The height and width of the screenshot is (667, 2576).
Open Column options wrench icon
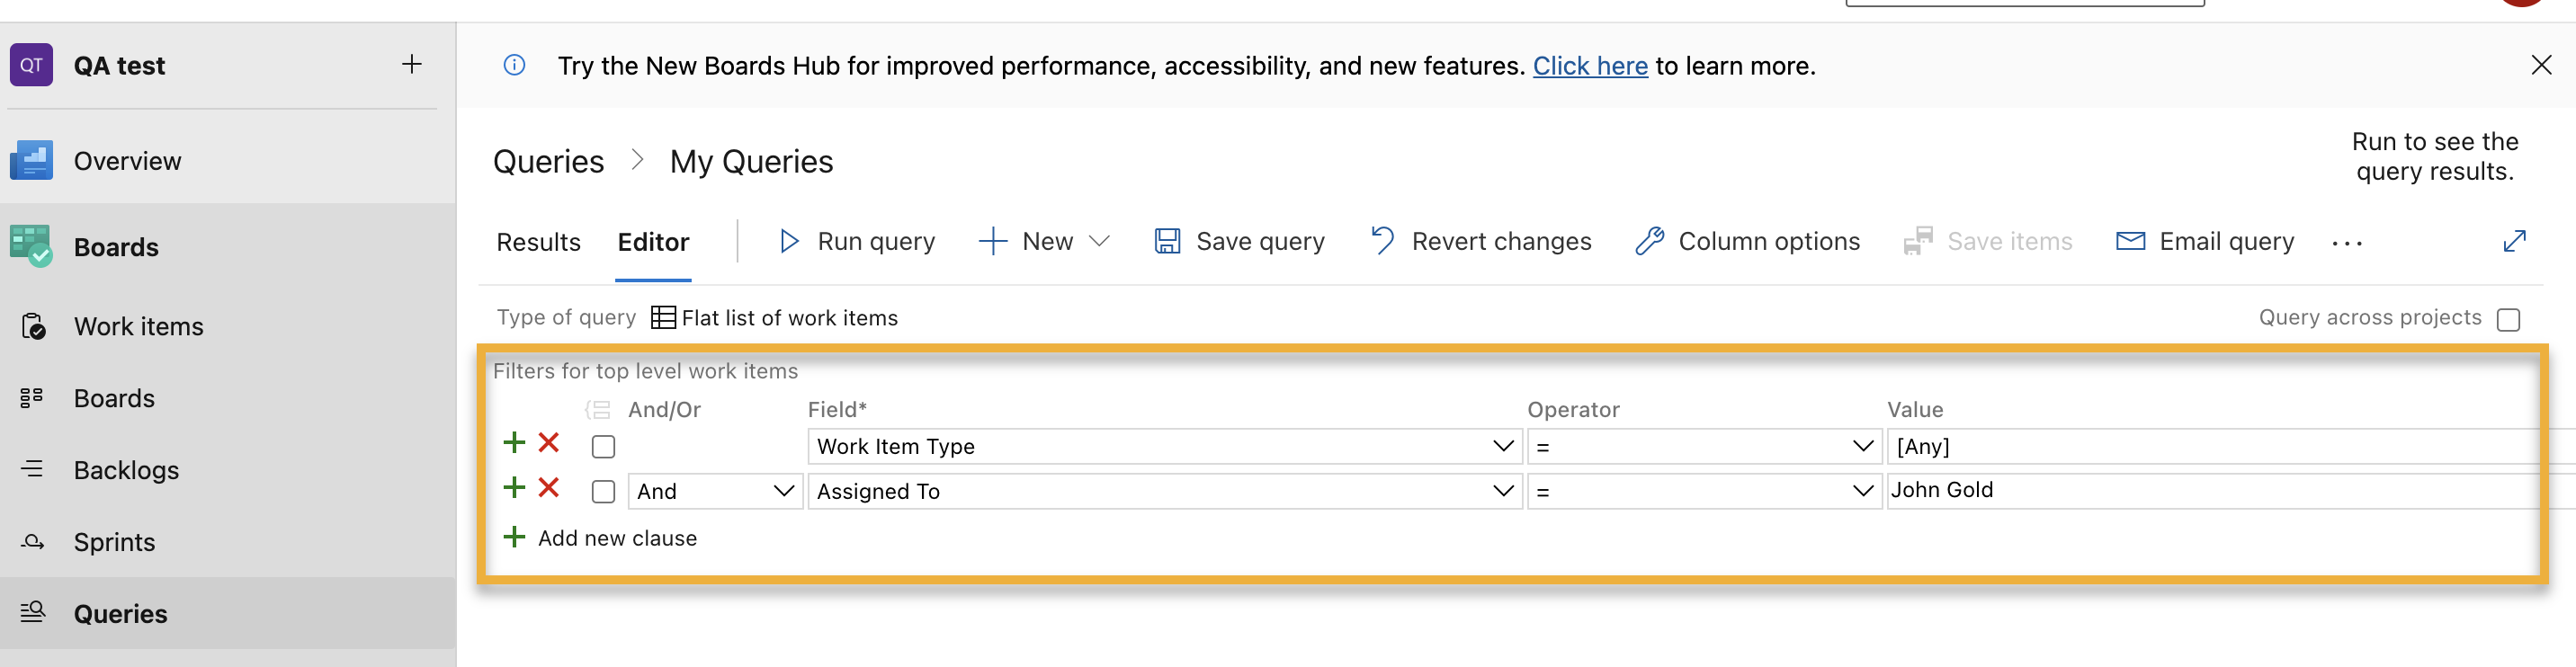1649,241
